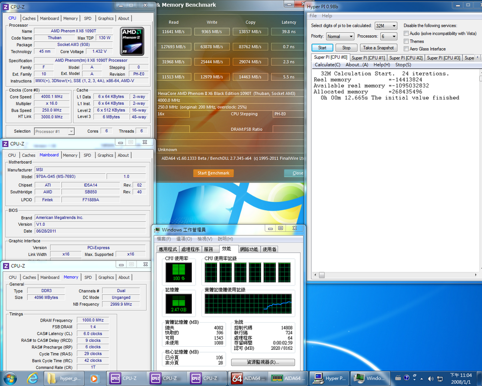Open the Processes (處理程序) tab in Task Manager

[190, 249]
